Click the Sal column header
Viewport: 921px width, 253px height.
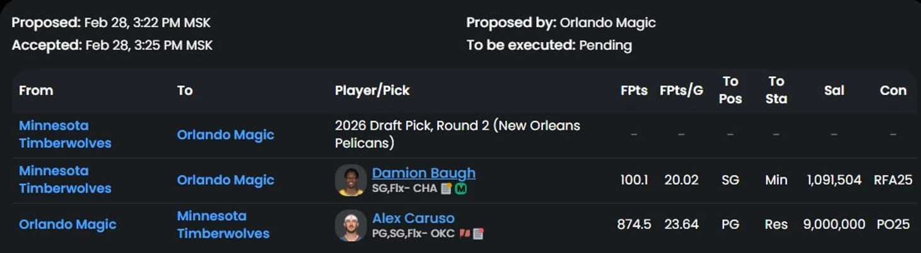[x=834, y=90]
